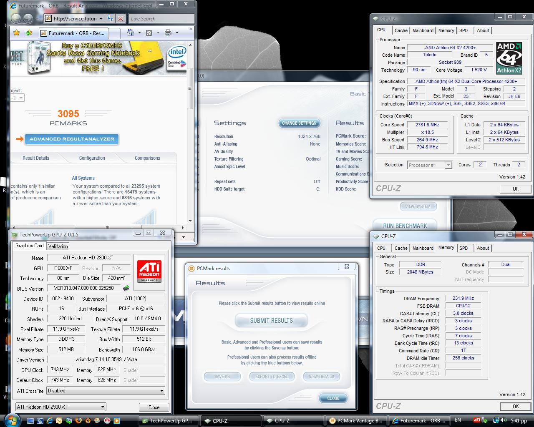534x427 pixels.
Task: Close the PCMark results dialog
Action: (x=333, y=398)
